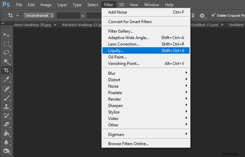
Task: Select the Healing Brush tool
Action: pyautogui.click(x=7, y=89)
